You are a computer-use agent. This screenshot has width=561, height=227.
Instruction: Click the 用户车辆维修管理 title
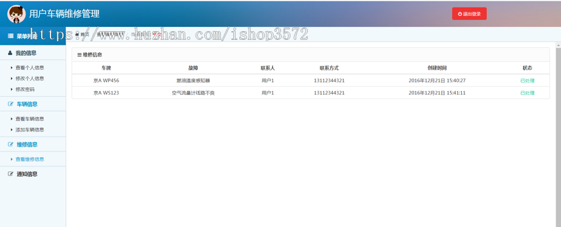(x=64, y=14)
